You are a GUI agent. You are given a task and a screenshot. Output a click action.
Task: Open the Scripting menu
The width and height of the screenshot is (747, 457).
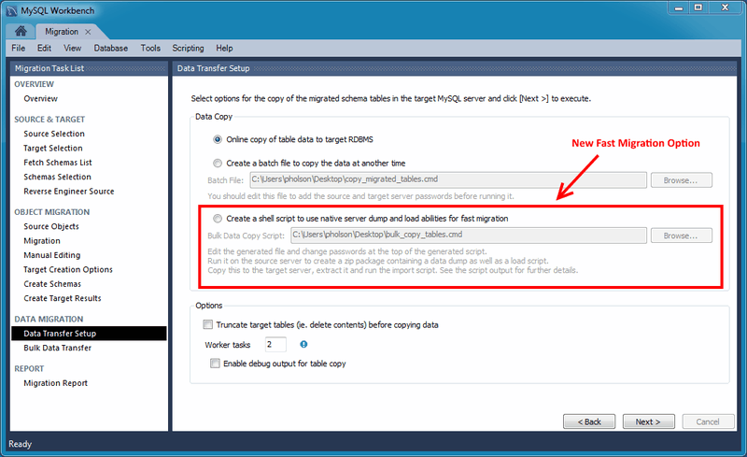tap(188, 48)
